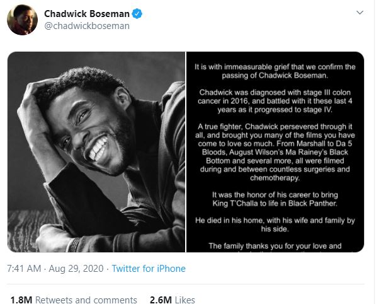Click the 7:41 AM timestamp
Viewport: 381px width, 304px height.
tap(24, 269)
